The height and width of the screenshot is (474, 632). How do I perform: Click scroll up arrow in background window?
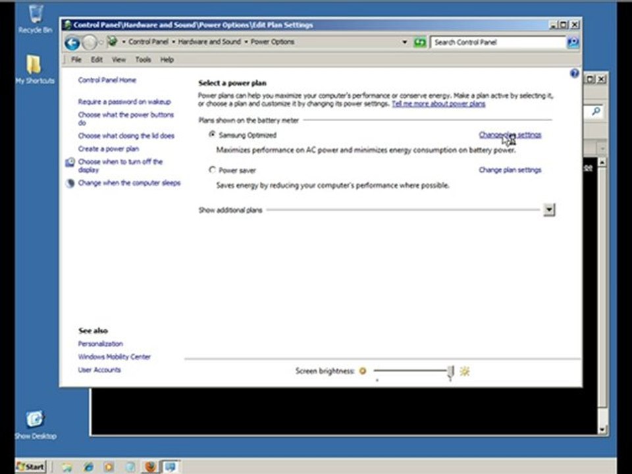coord(602,162)
